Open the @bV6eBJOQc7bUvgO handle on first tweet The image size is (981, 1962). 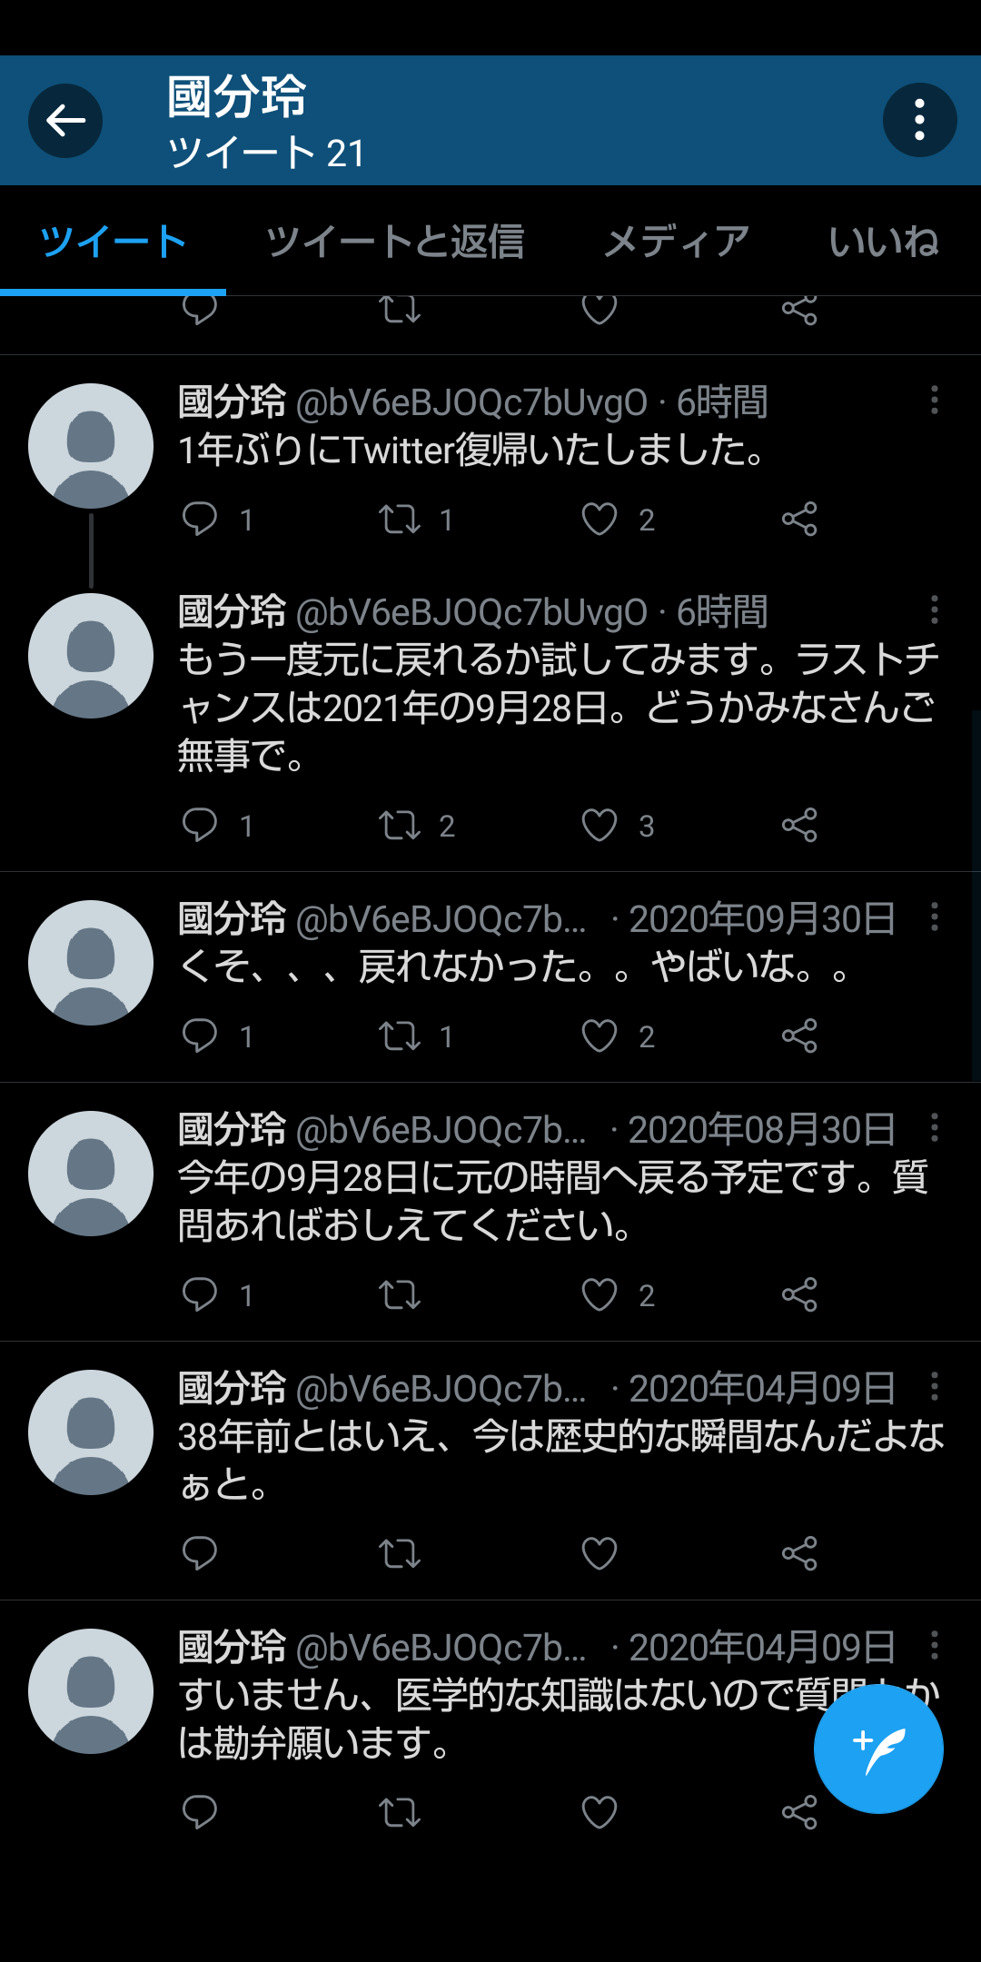click(x=472, y=402)
